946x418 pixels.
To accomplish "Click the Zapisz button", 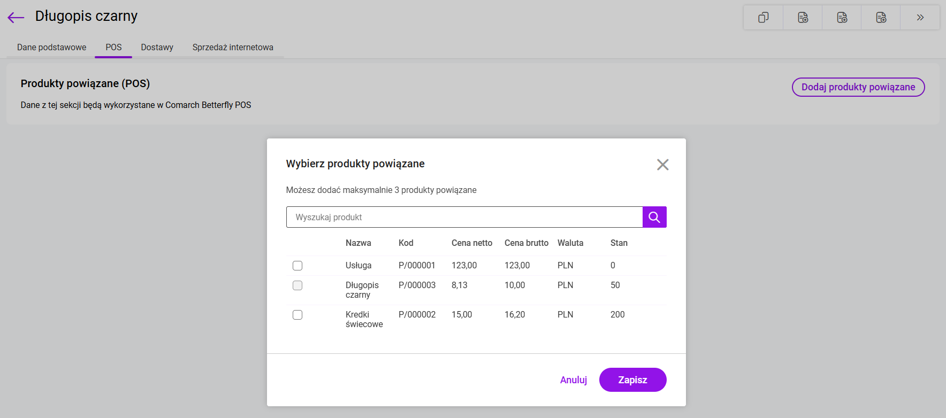I will pos(632,380).
